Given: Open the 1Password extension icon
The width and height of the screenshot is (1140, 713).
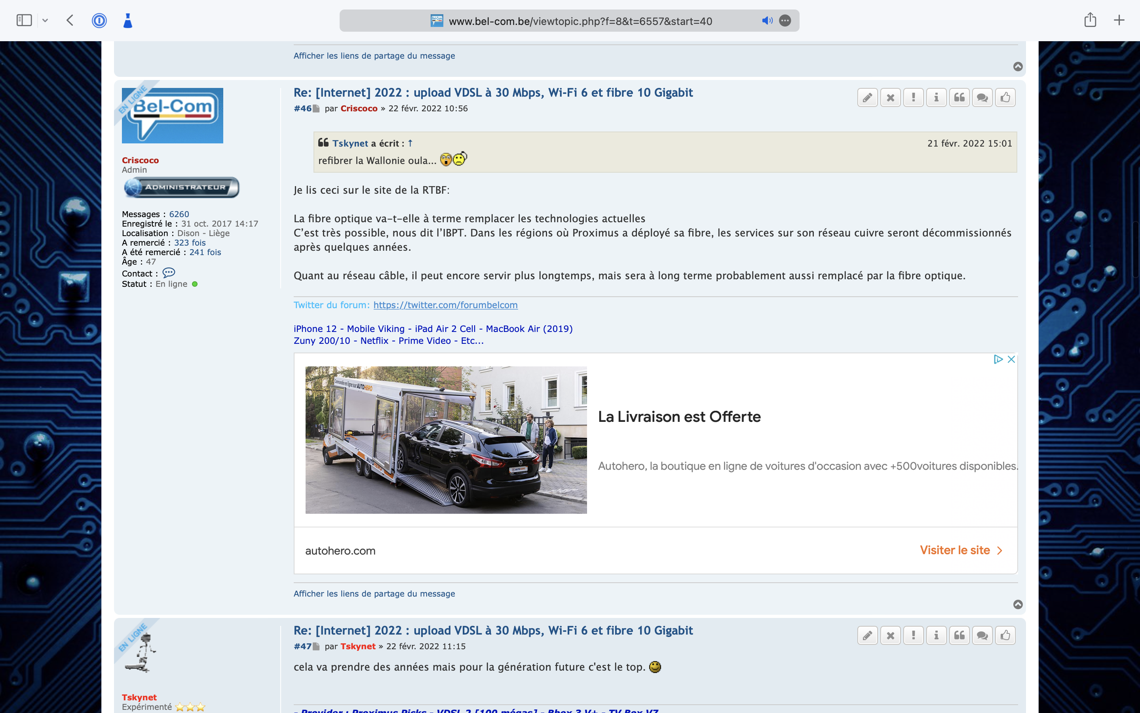Looking at the screenshot, I should click(99, 21).
